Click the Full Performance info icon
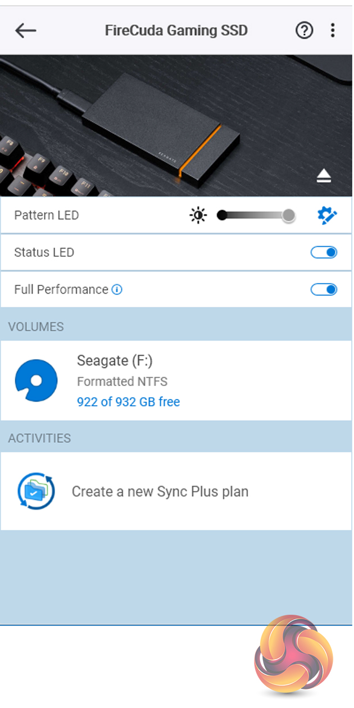The width and height of the screenshot is (354, 708). click(x=117, y=290)
